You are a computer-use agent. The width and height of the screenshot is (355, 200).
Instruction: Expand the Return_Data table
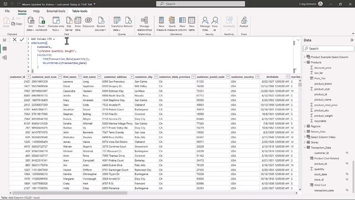point(305,132)
